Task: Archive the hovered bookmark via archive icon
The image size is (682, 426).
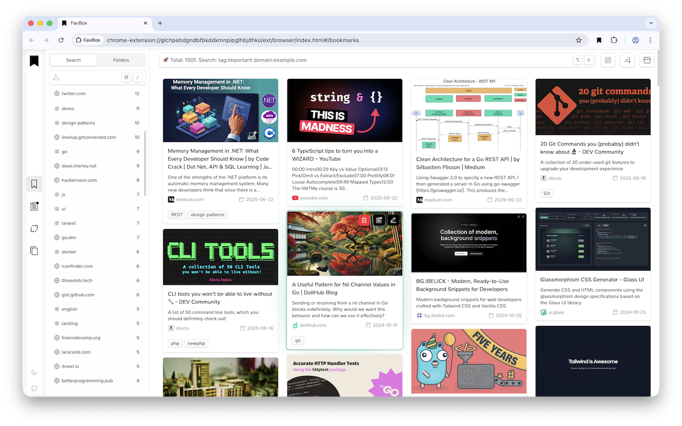Action: tap(379, 219)
